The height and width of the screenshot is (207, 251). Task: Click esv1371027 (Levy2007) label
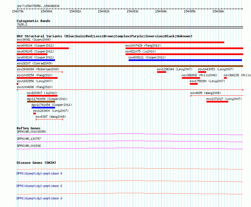224,99
